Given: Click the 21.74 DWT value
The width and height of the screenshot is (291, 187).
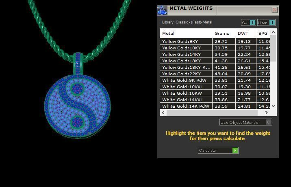Looking at the screenshot, I should coord(244,80).
